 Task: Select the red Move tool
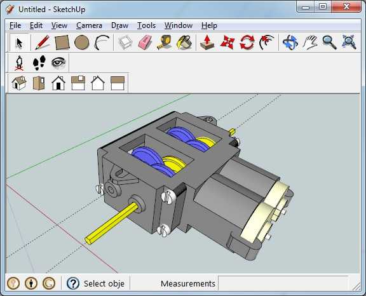(227, 43)
